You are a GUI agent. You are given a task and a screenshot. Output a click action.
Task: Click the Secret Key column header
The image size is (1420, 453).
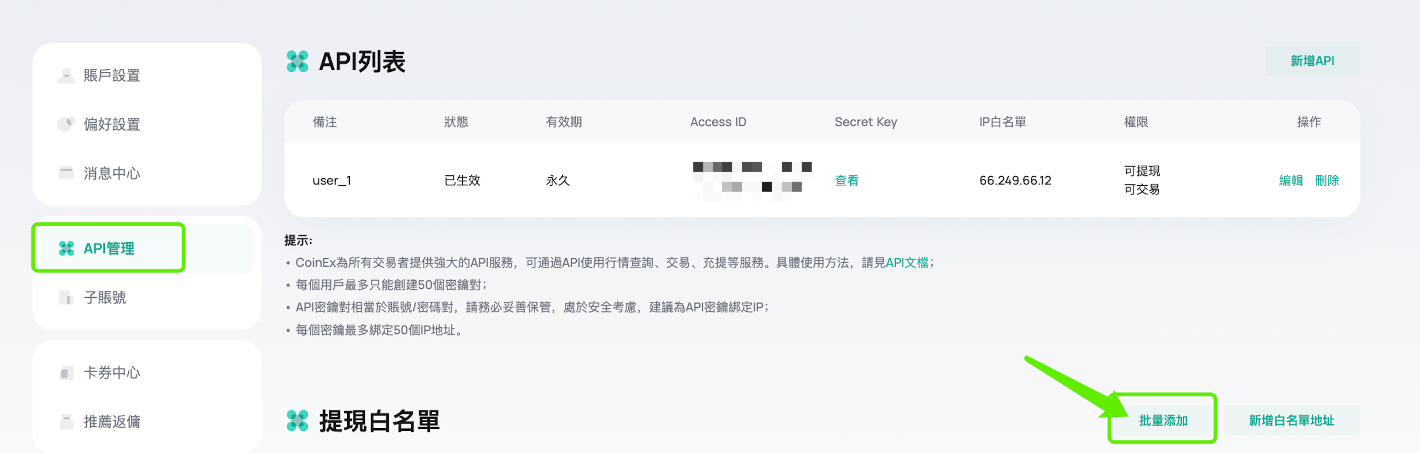(x=865, y=122)
